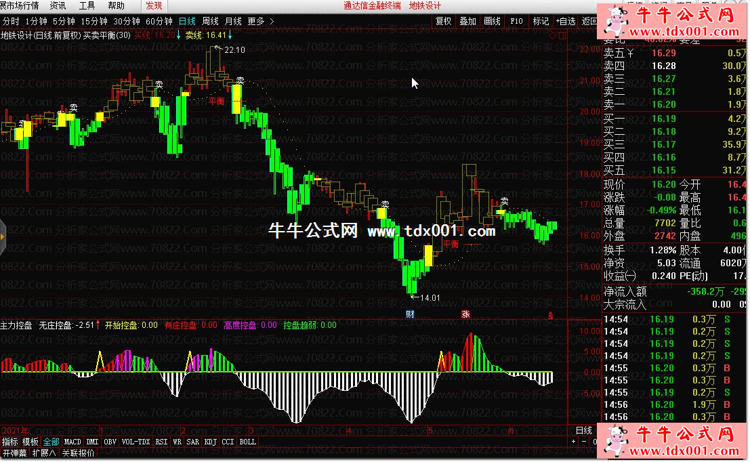
Task: Click the diamond icon above the price axis
Action: [x=553, y=35]
